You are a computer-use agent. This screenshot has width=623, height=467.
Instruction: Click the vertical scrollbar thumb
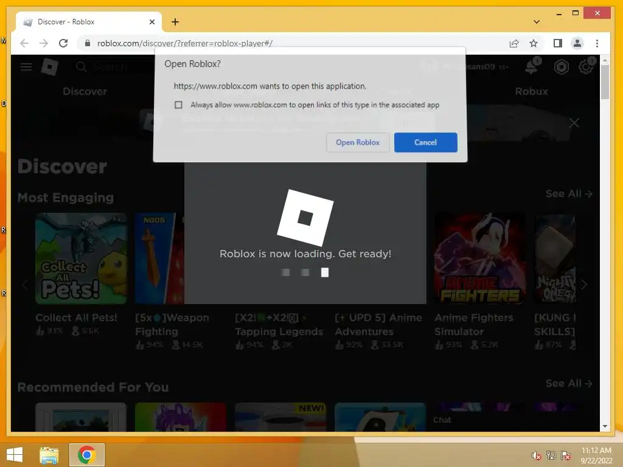pyautogui.click(x=605, y=82)
